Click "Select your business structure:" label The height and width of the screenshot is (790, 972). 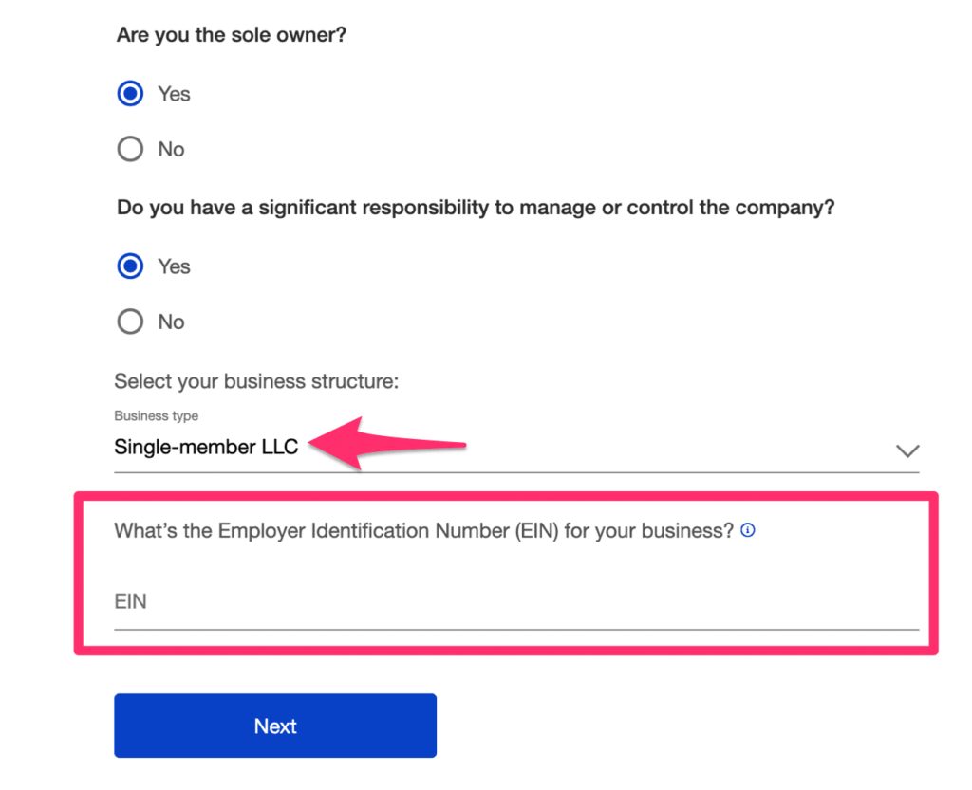(256, 381)
